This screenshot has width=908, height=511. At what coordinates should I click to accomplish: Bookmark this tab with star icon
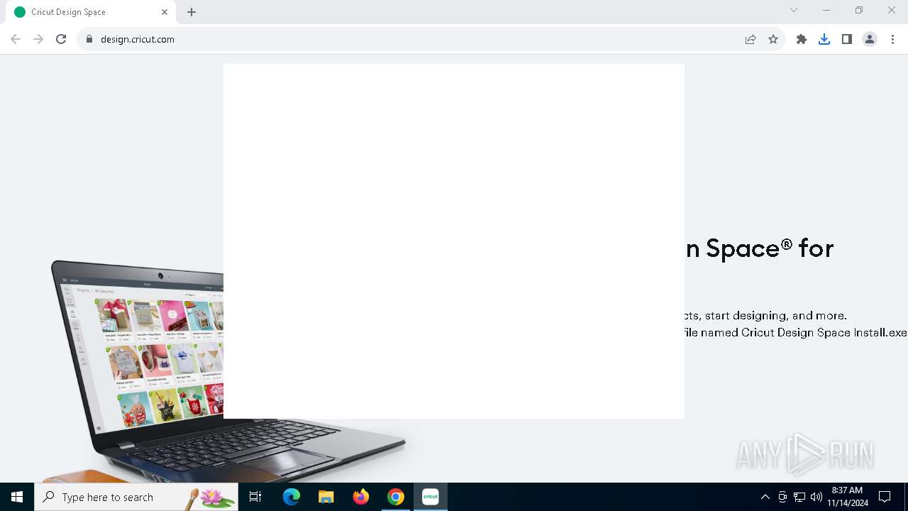tap(773, 39)
